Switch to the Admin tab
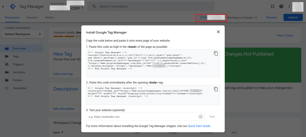 click(49, 17)
